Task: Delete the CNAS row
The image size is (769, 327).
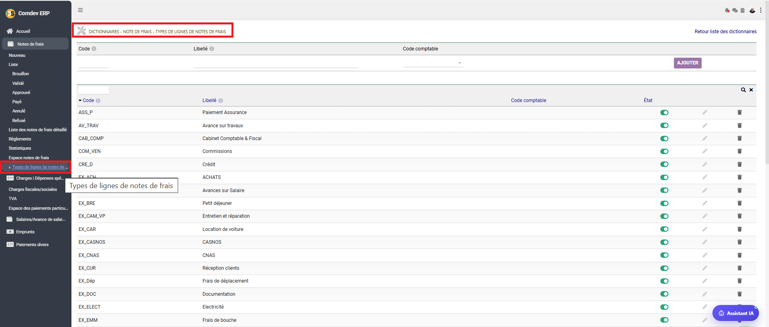Action: click(739, 255)
